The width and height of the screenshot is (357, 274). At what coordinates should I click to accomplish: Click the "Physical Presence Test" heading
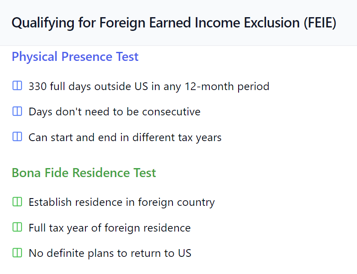pos(75,57)
